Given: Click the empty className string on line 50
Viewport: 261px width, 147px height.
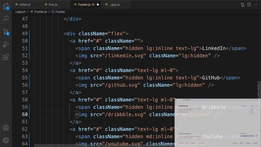Looking at the screenshot, I should 137,41.
